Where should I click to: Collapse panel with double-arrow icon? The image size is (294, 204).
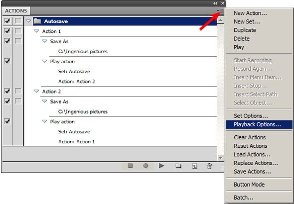point(215,3)
